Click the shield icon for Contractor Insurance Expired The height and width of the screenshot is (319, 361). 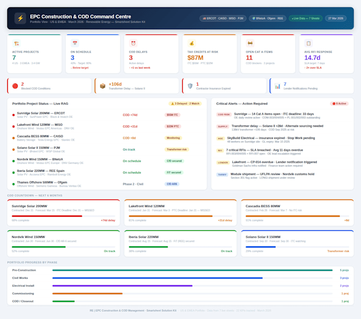coord(190,86)
